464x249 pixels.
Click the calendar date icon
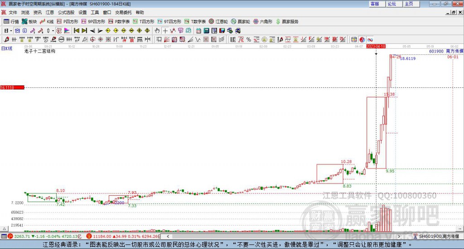pyautogui.click(x=198, y=31)
